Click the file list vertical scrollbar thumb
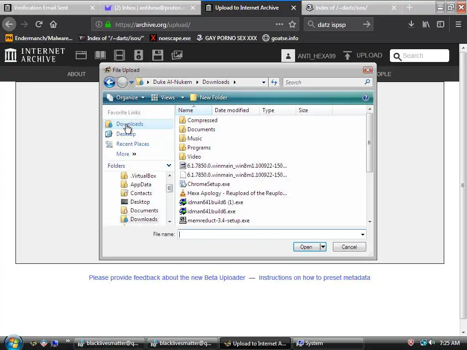The width and height of the screenshot is (467, 350). [x=369, y=143]
